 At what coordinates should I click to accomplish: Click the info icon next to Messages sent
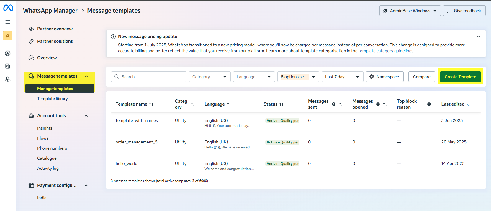pyautogui.click(x=334, y=104)
